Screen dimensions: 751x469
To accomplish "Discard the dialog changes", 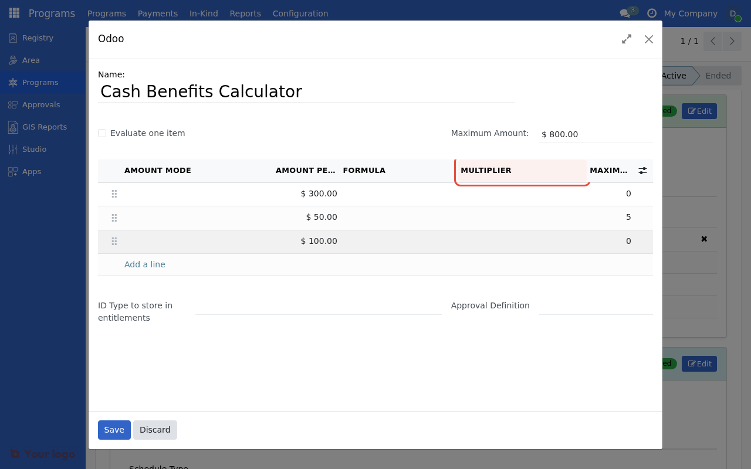I will (x=155, y=430).
